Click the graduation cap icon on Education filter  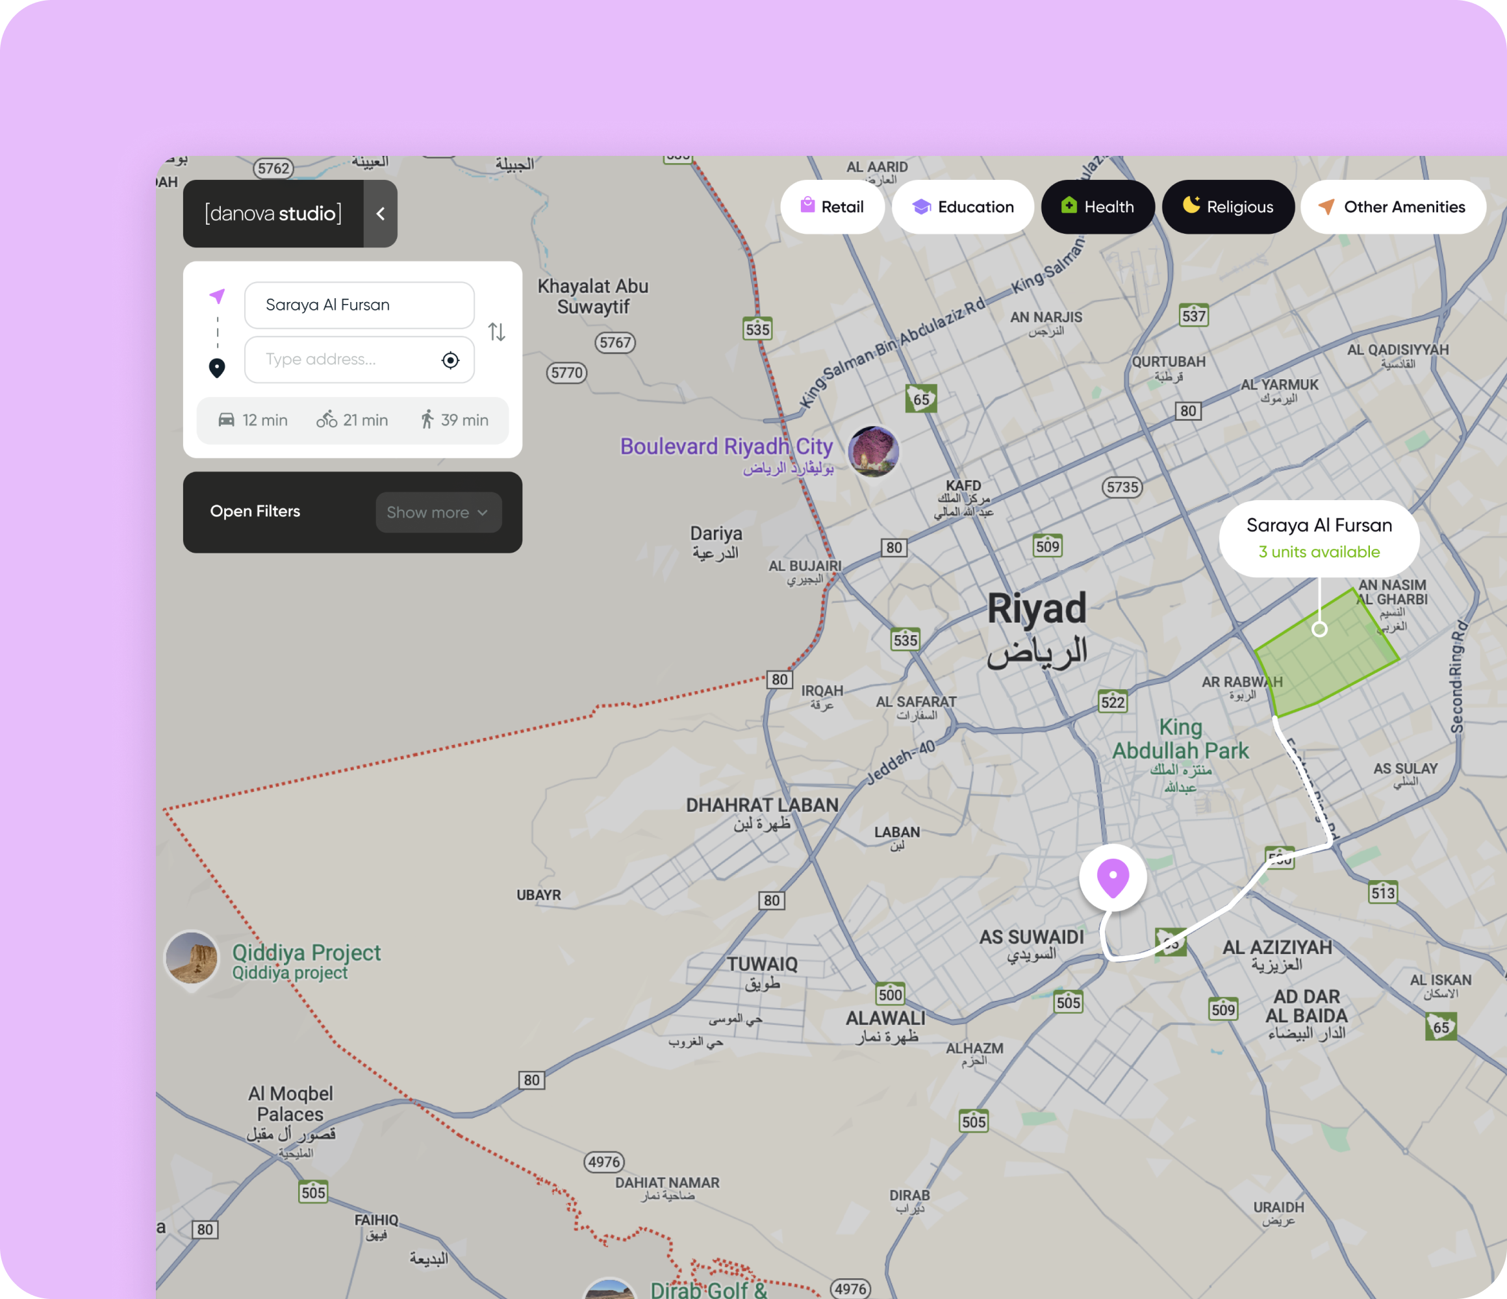click(x=922, y=207)
